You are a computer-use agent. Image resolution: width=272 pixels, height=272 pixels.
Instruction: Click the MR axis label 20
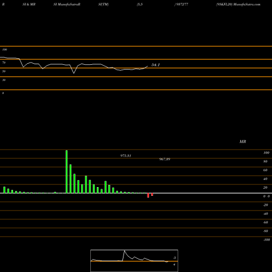coord(265,188)
